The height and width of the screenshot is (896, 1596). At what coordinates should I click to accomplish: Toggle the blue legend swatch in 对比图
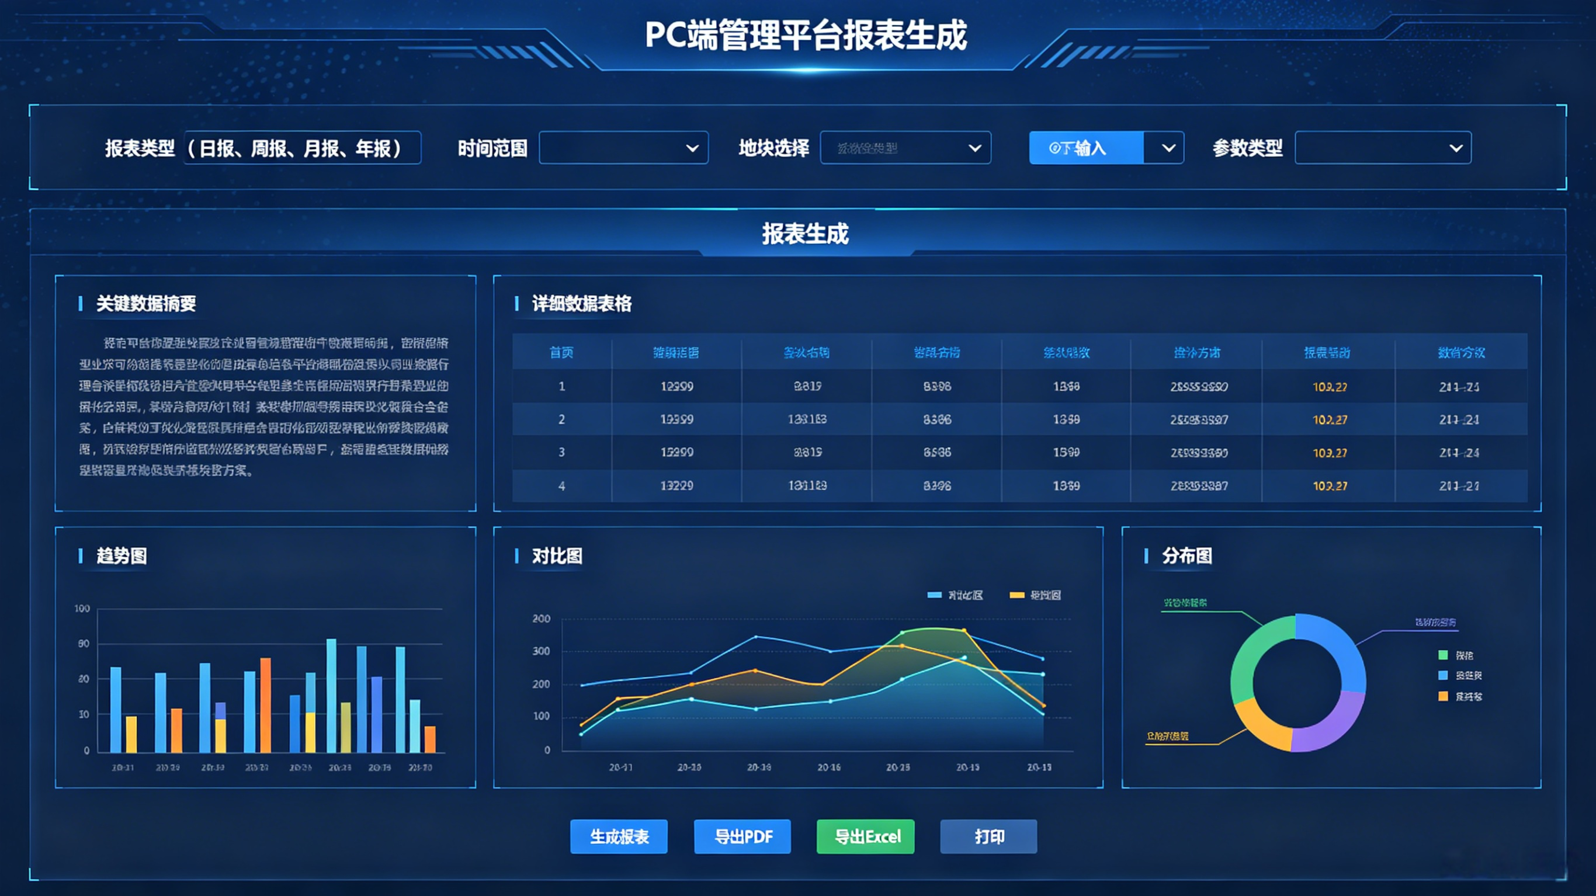point(934,595)
